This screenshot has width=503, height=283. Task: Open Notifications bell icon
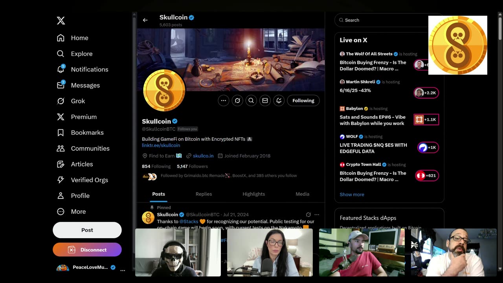61,69
